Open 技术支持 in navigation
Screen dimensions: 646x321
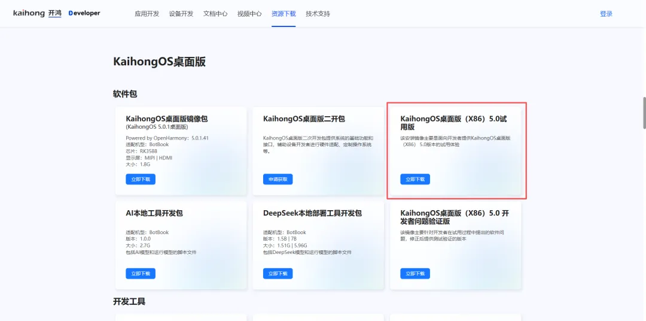coord(318,14)
